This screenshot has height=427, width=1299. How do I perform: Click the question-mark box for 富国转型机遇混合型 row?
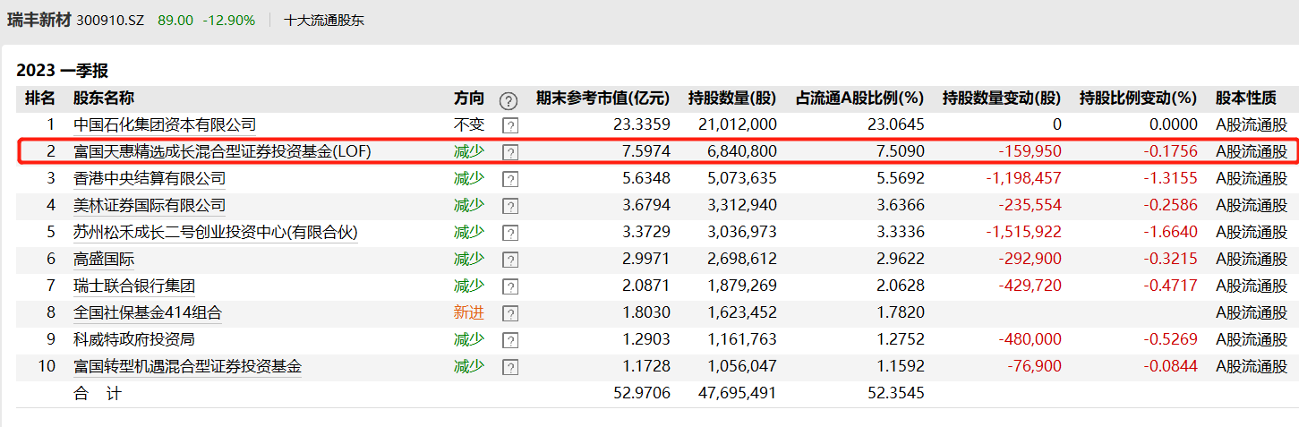pos(510,367)
